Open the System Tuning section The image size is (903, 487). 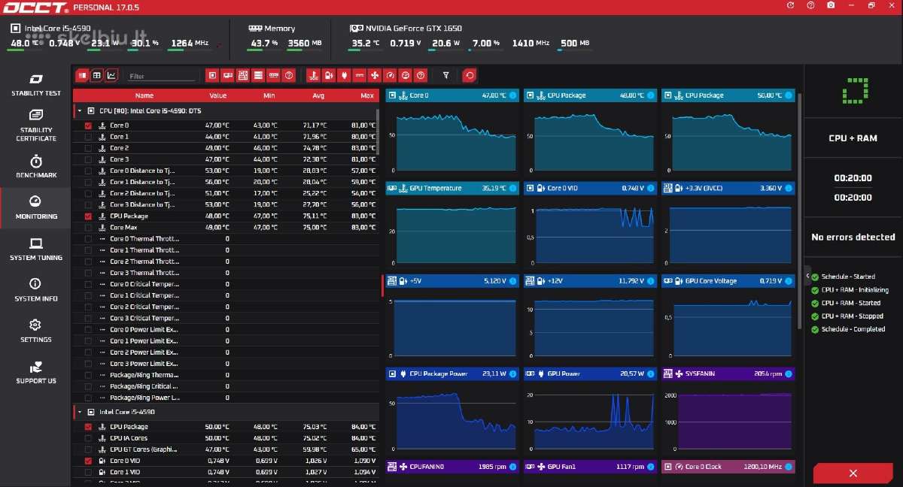tap(36, 250)
